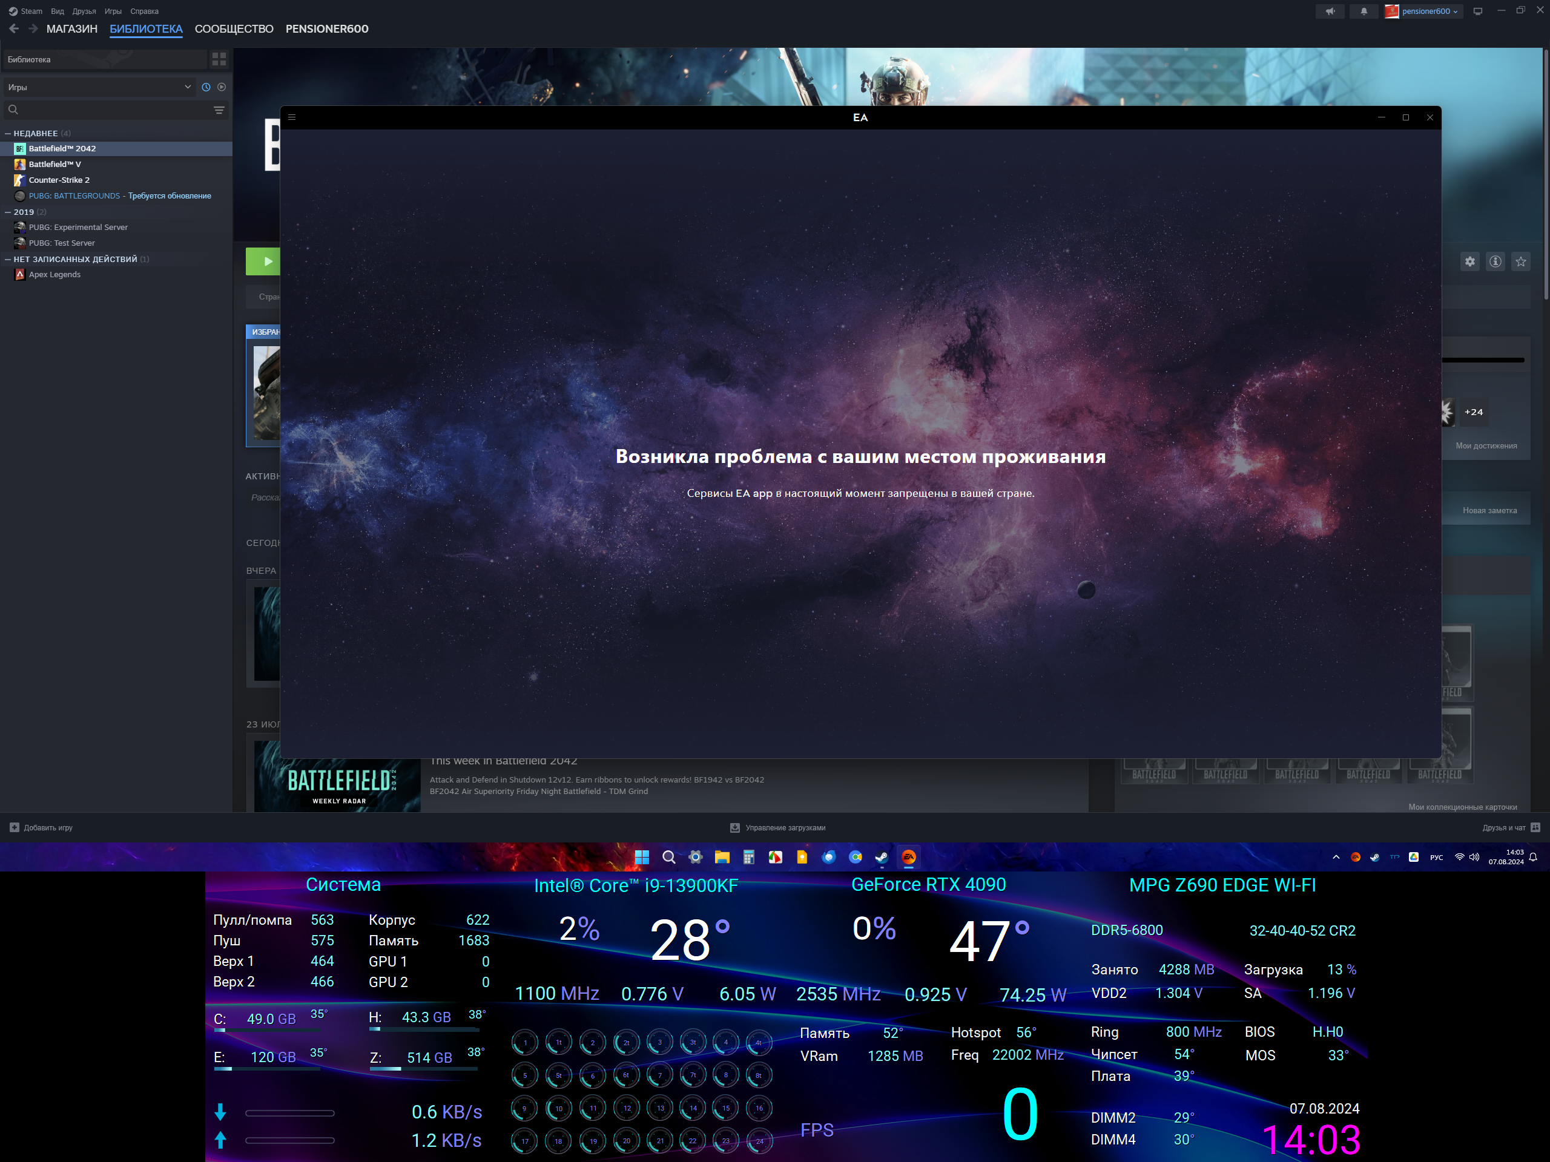Viewport: 1550px width, 1162px height.
Task: Click the EA app hamburger menu icon
Action: pyautogui.click(x=292, y=117)
